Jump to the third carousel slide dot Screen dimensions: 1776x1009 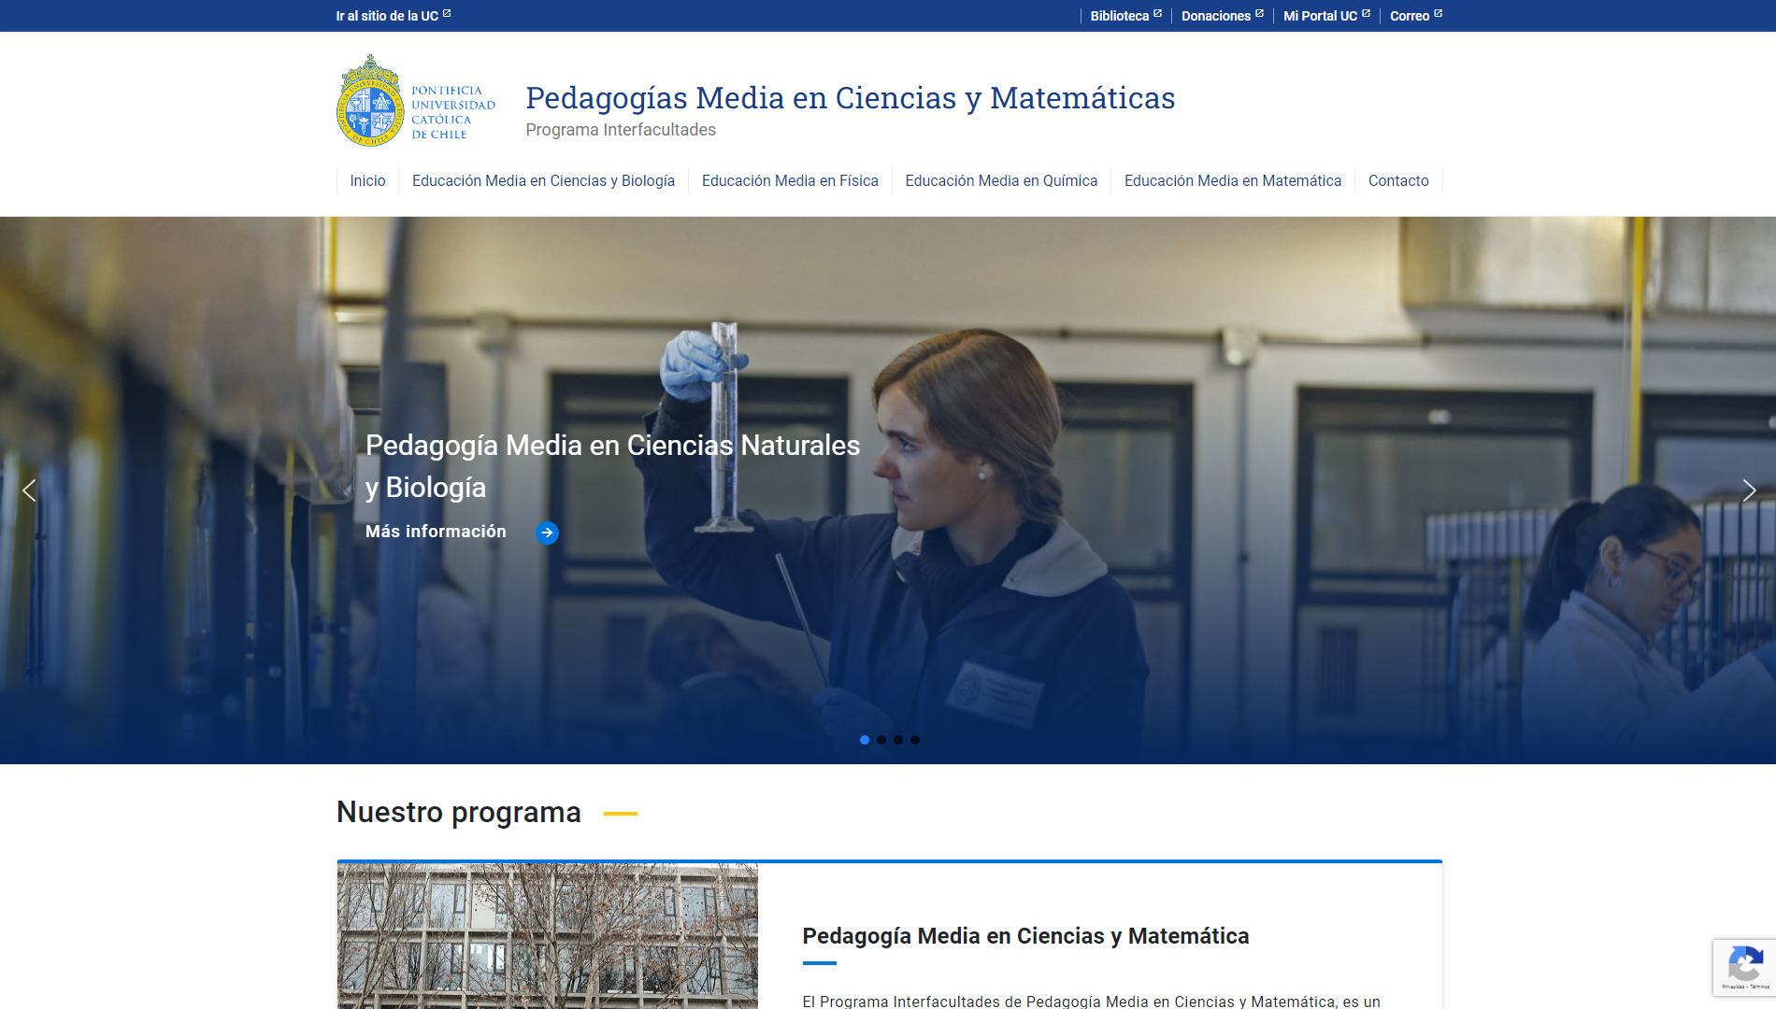[898, 740]
